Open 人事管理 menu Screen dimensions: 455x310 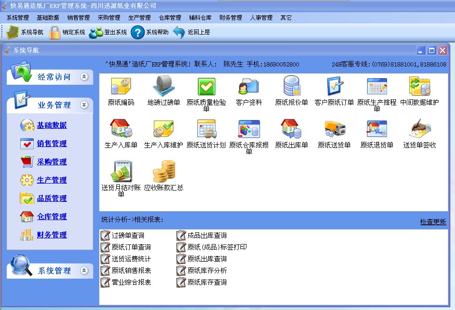click(x=261, y=18)
